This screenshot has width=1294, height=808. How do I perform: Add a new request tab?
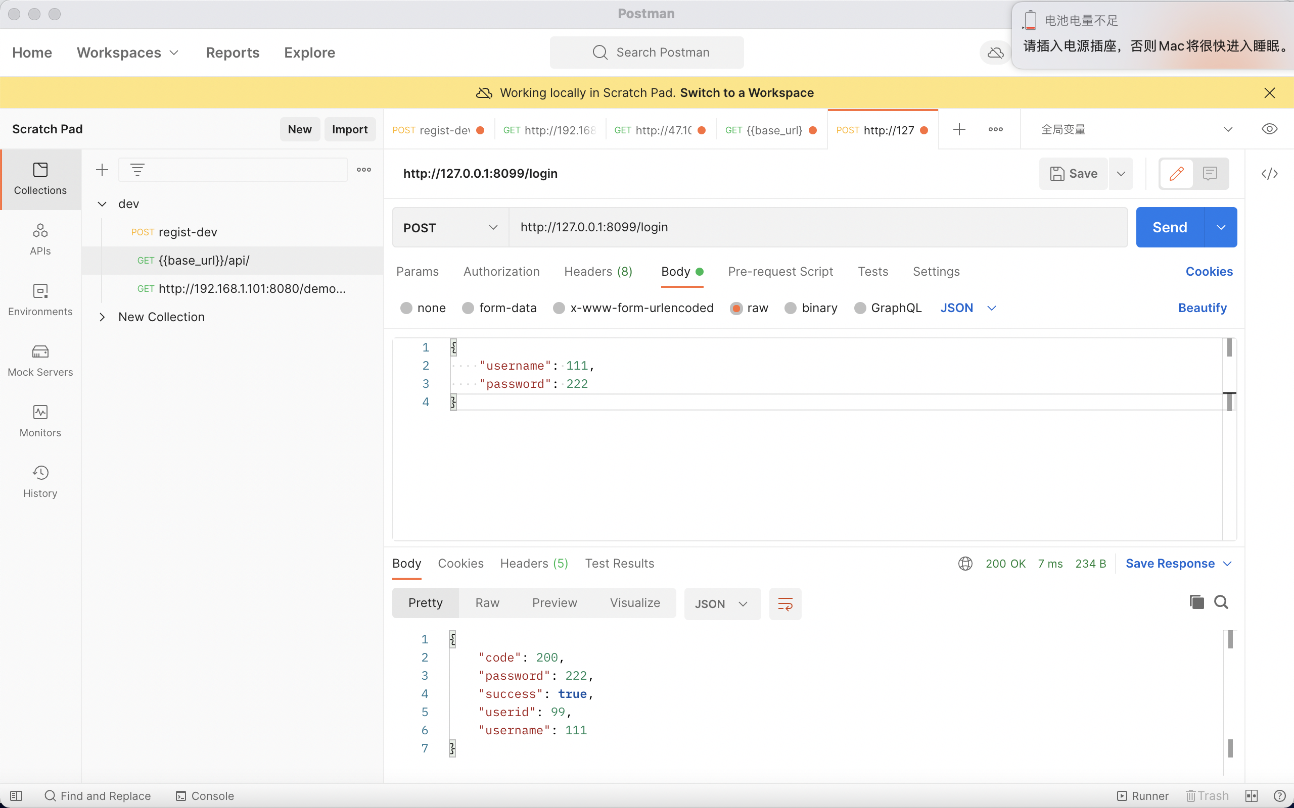(959, 129)
